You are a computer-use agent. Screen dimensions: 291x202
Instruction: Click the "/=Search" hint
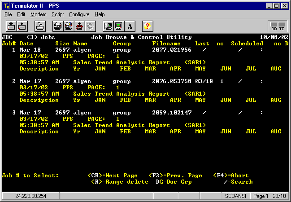[238, 182]
